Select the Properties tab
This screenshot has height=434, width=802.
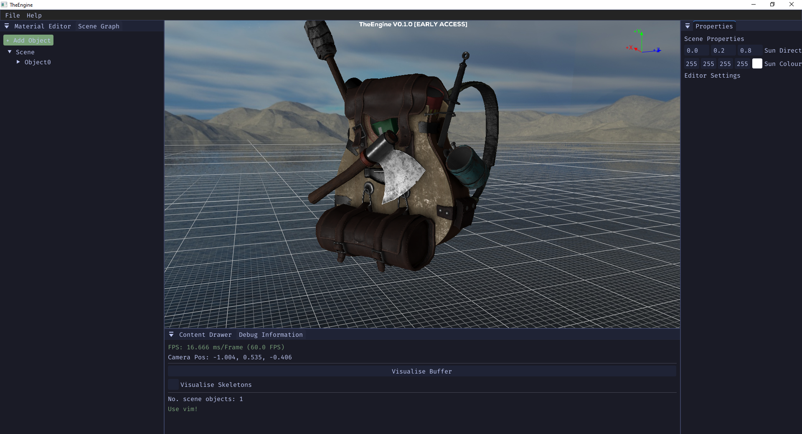pos(714,26)
